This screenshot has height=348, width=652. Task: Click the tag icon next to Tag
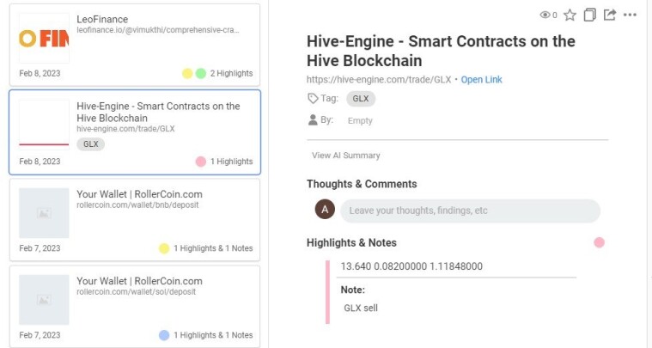pyautogui.click(x=313, y=99)
